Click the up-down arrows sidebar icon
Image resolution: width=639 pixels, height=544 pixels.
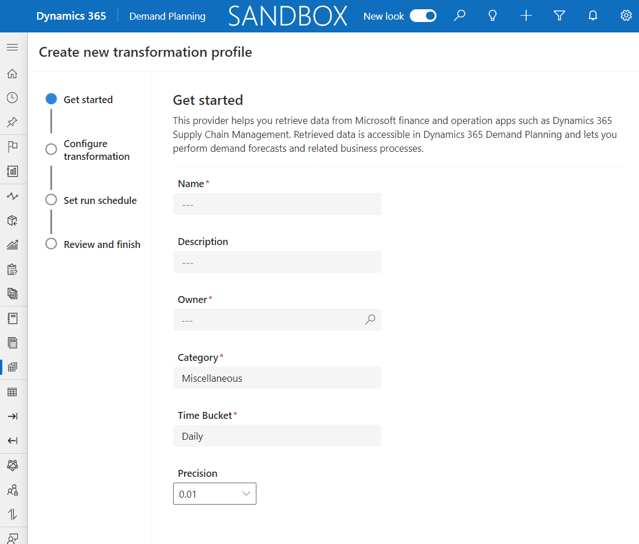click(x=13, y=514)
